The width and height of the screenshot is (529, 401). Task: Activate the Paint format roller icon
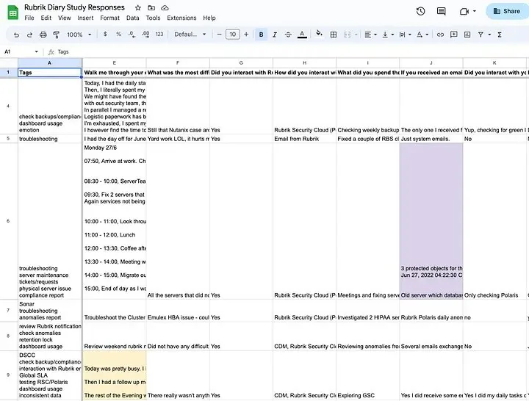coord(57,35)
